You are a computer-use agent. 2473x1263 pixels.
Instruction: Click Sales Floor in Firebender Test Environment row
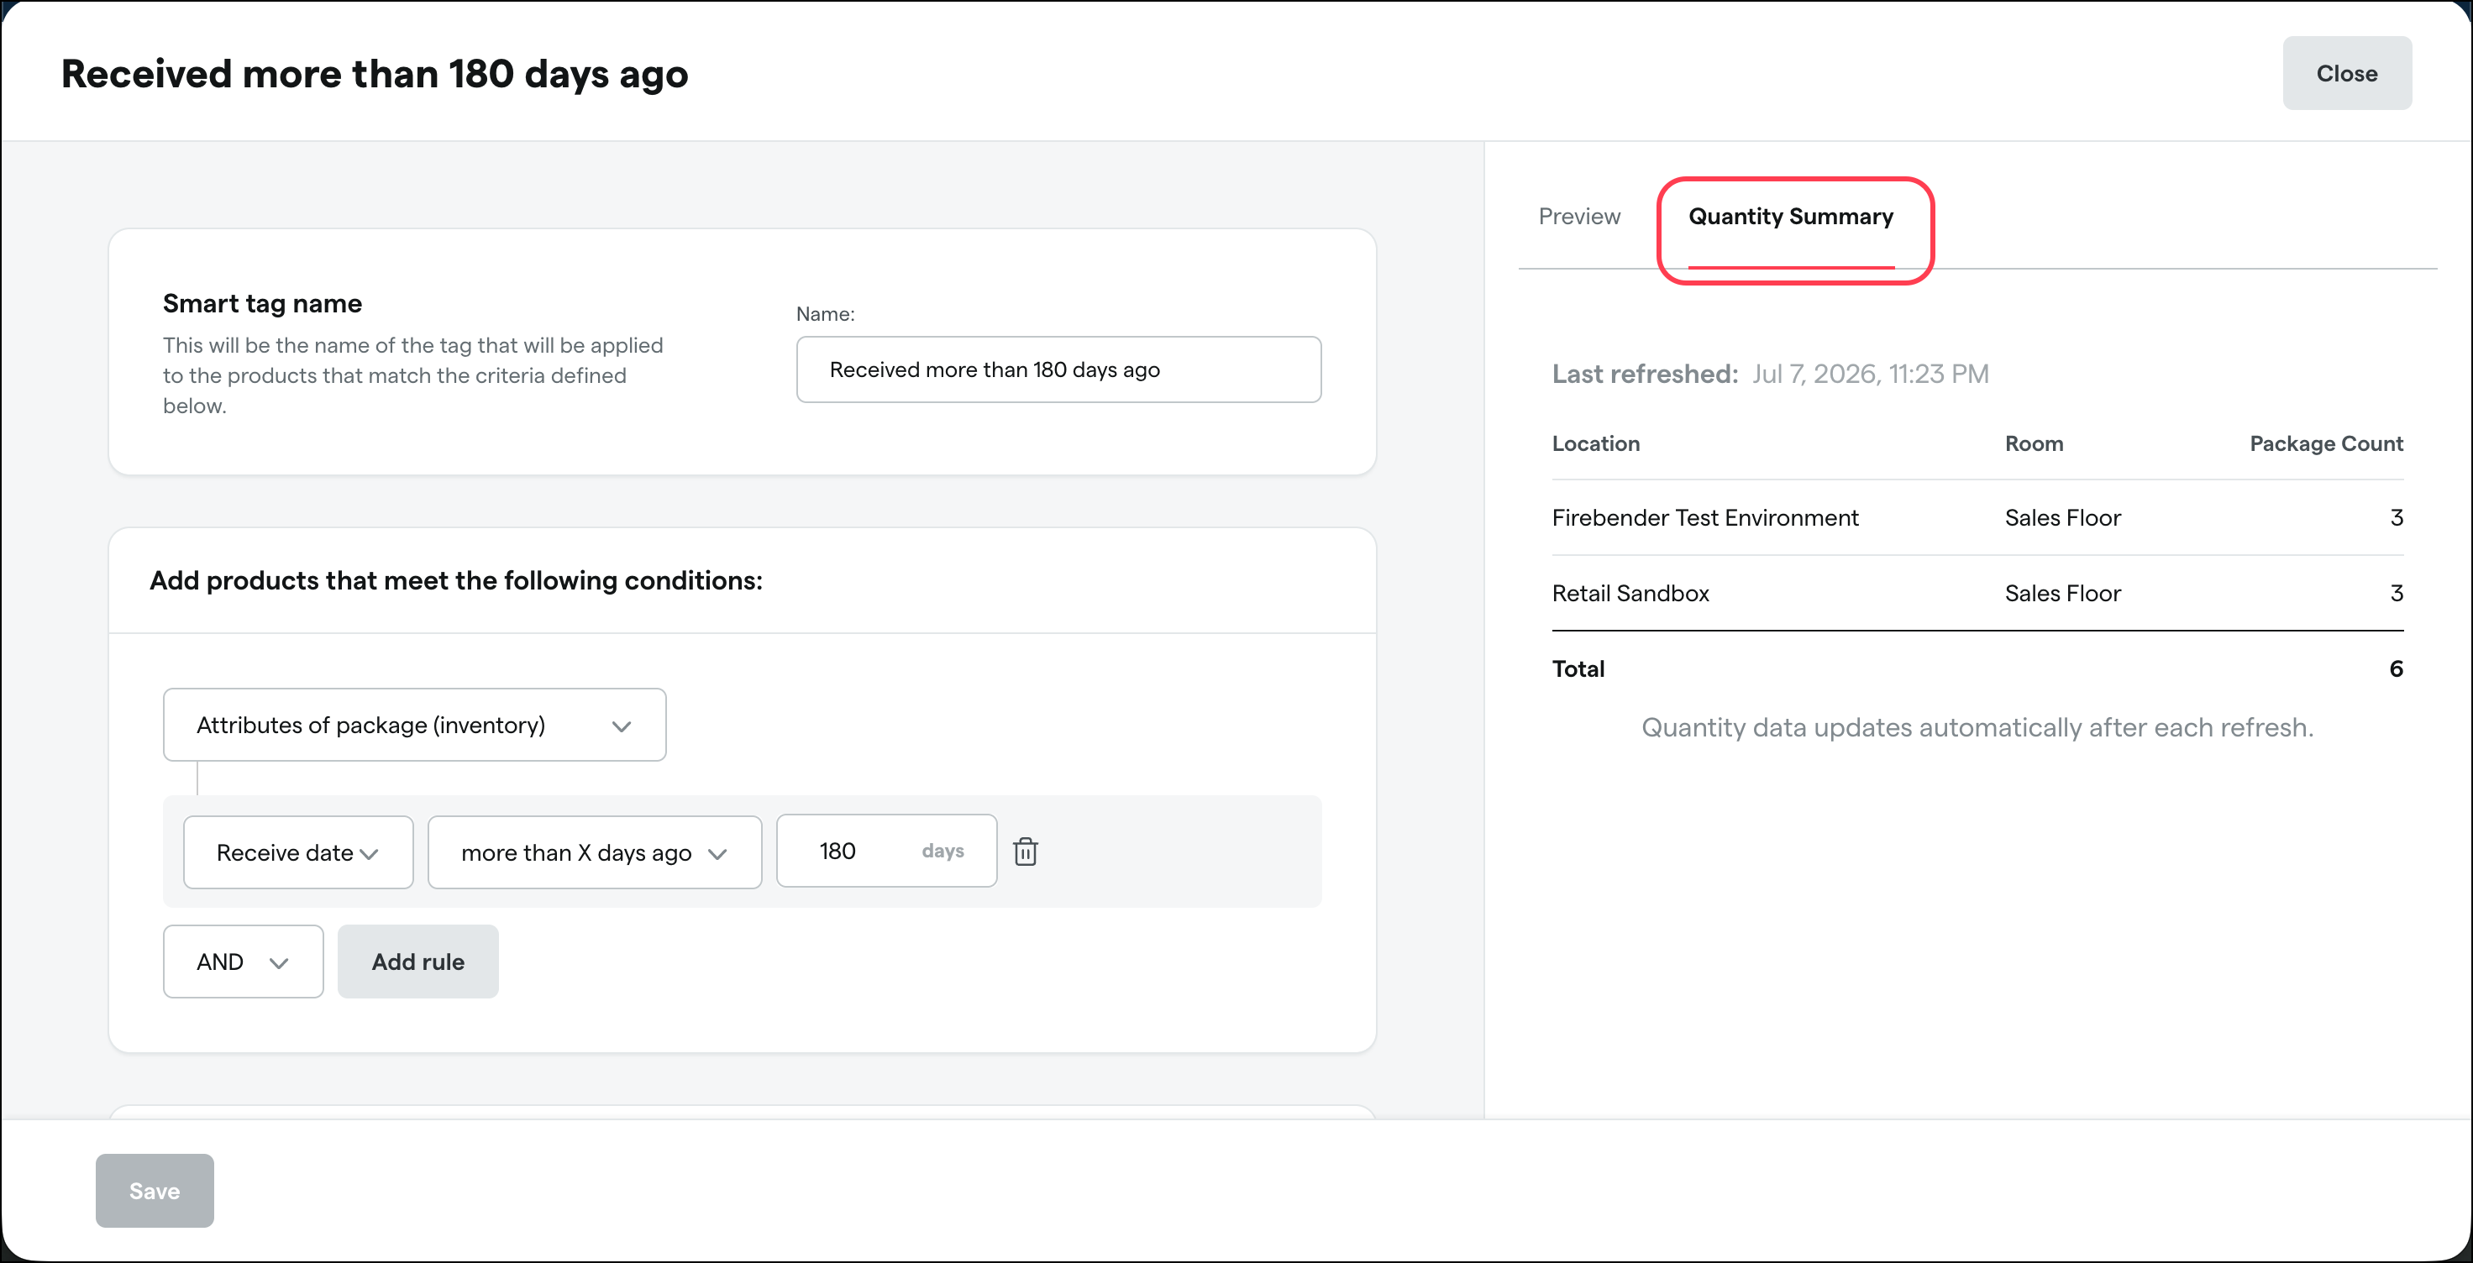click(x=2062, y=518)
